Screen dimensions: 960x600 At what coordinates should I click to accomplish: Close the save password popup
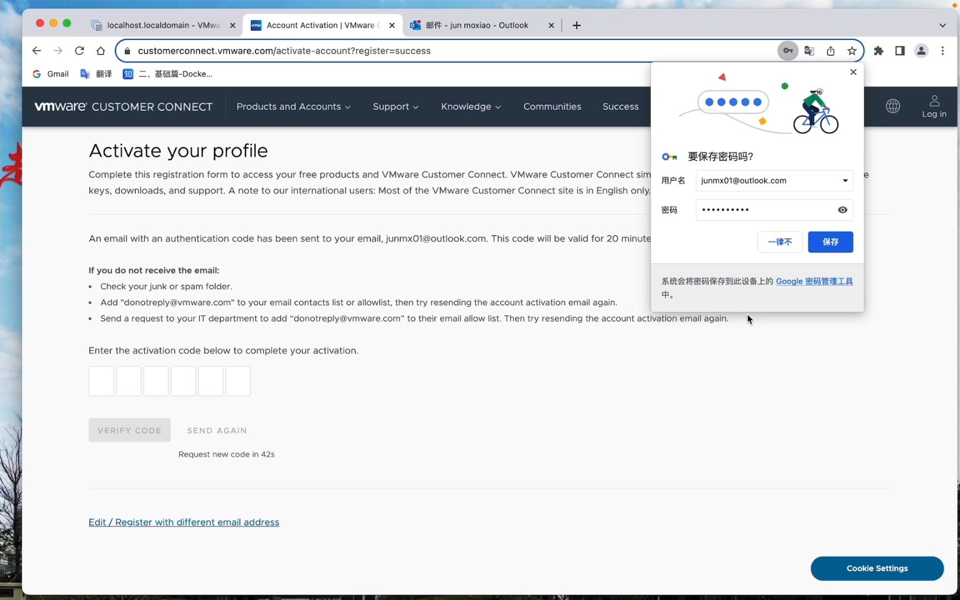853,72
